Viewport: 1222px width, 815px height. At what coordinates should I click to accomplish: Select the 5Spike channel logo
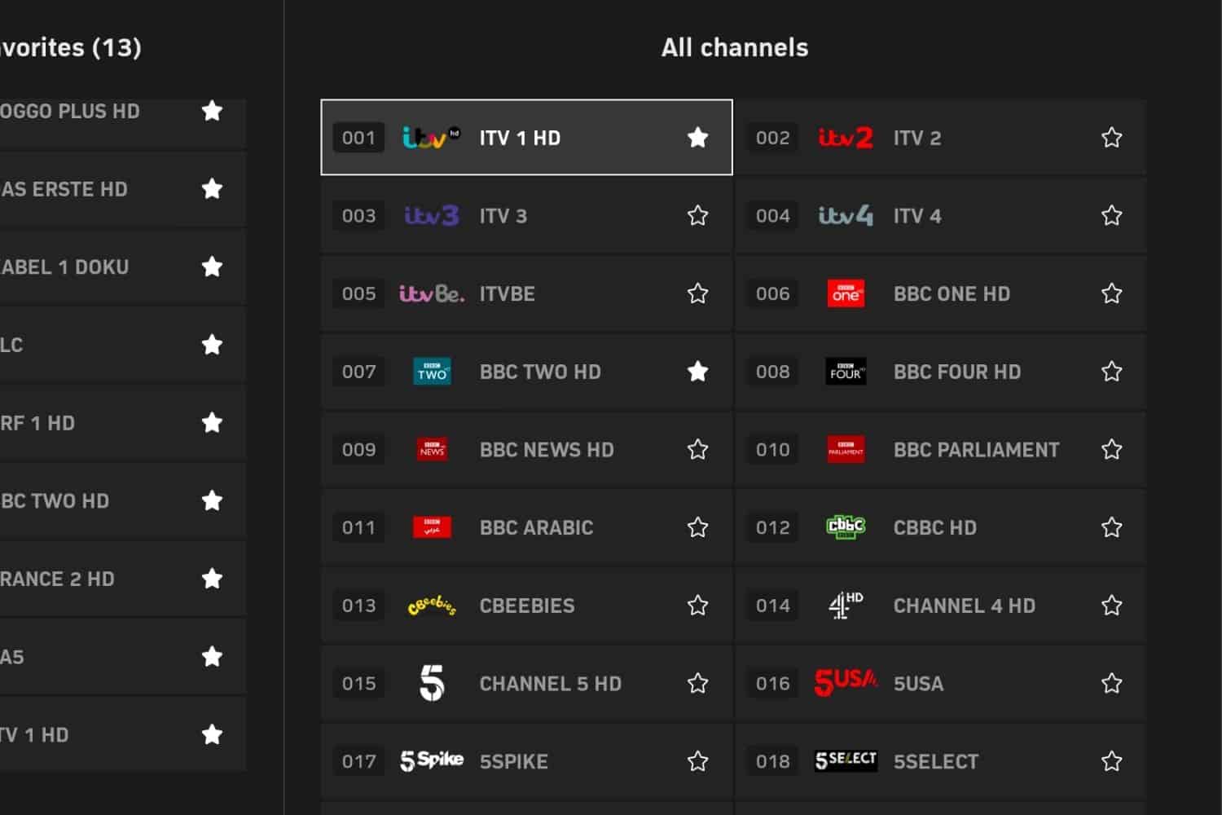(x=431, y=761)
